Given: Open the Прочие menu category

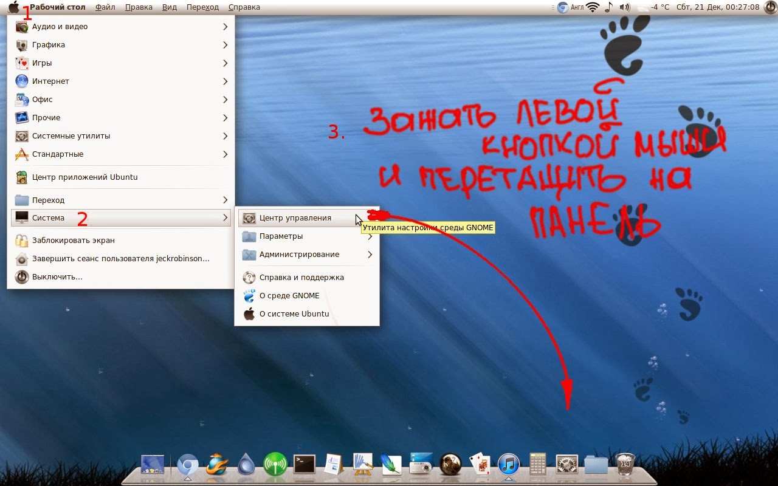Looking at the screenshot, I should point(121,118).
